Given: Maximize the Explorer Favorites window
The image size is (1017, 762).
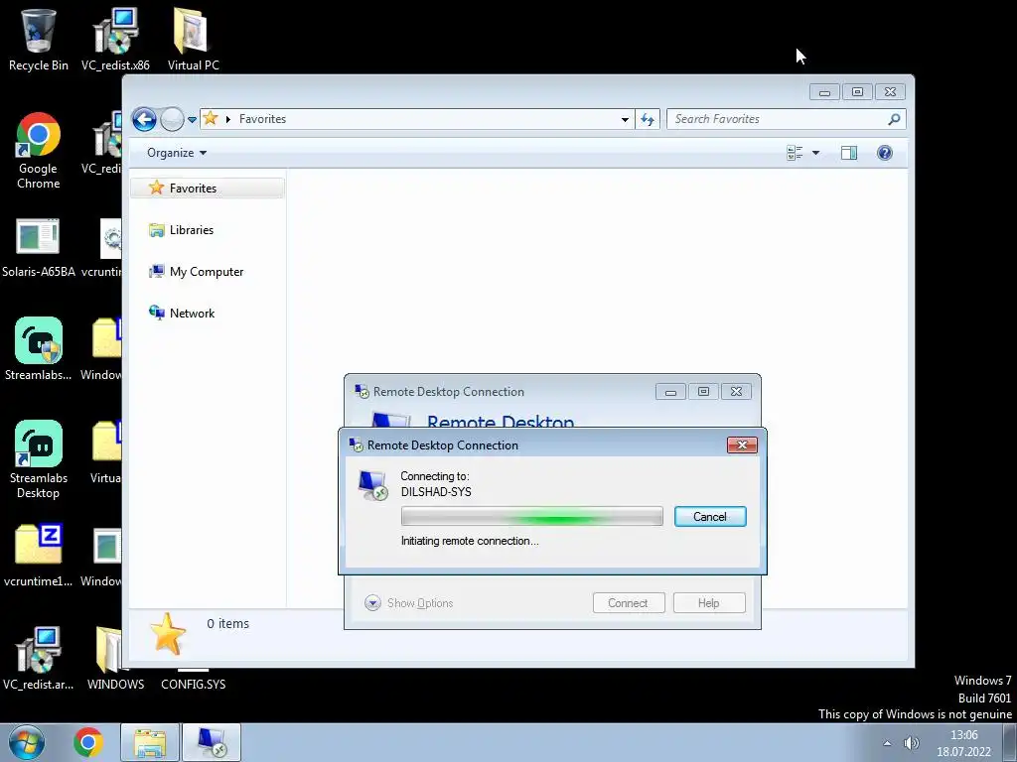Looking at the screenshot, I should 857,92.
